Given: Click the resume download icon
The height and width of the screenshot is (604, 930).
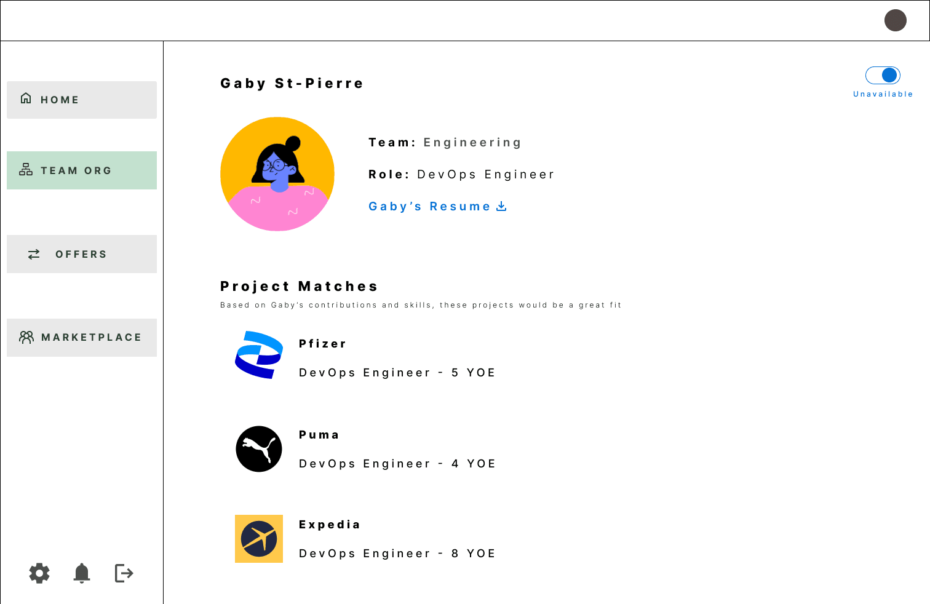Looking at the screenshot, I should tap(501, 206).
